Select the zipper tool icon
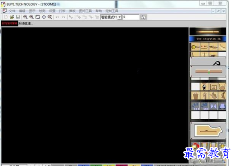This screenshot has width=234, height=166. pyautogui.click(x=204, y=86)
